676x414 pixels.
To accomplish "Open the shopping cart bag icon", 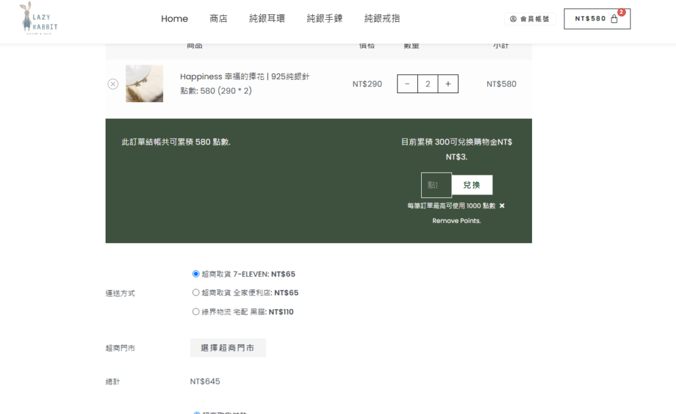I will coord(614,19).
